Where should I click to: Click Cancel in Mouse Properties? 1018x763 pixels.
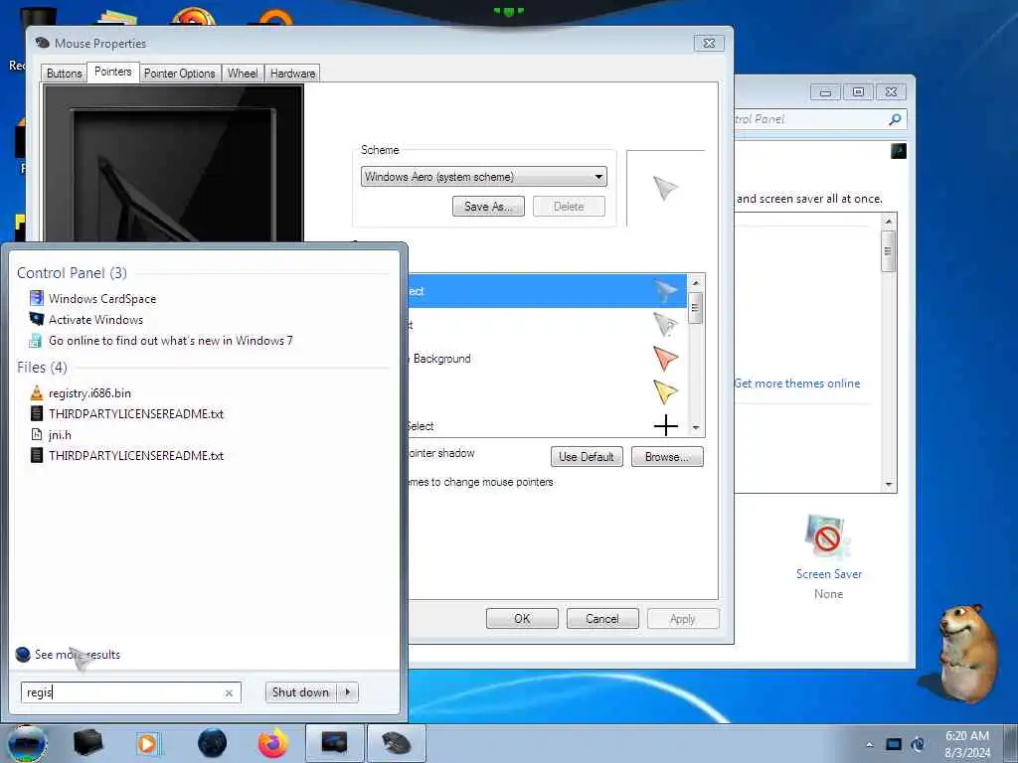[x=602, y=618]
